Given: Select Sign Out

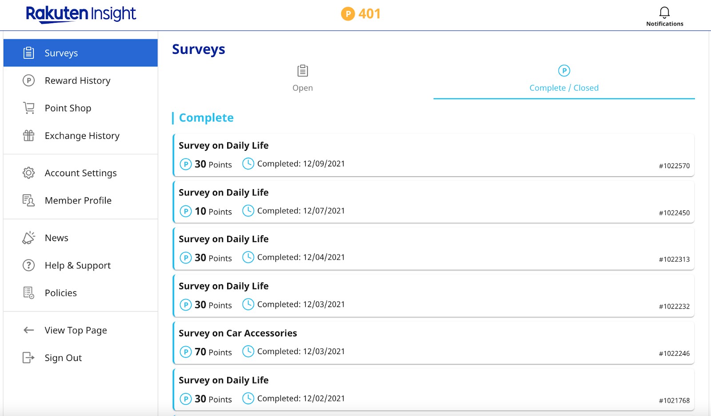Looking at the screenshot, I should 80,358.
